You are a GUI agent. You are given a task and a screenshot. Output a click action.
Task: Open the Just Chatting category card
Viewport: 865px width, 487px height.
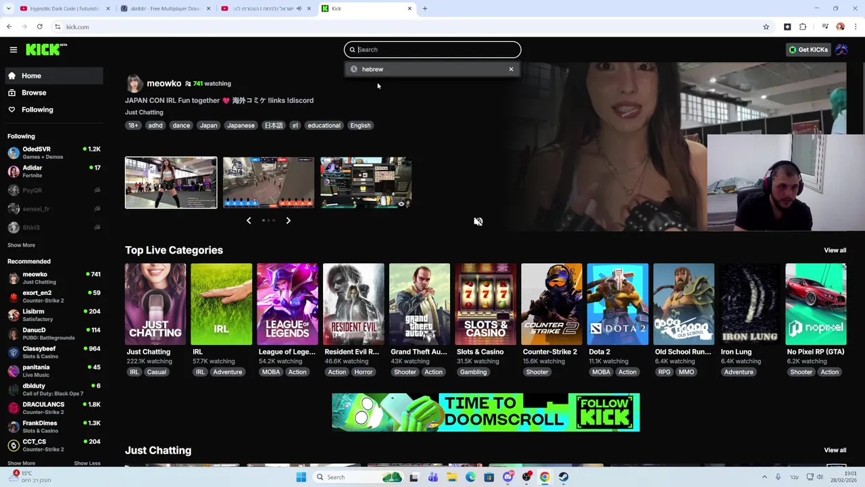click(155, 304)
